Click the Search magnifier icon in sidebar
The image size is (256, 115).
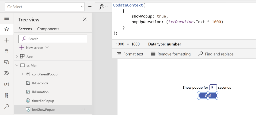7,106
